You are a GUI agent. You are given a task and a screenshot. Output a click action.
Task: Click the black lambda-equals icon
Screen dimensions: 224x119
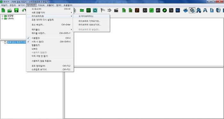tap(145, 10)
